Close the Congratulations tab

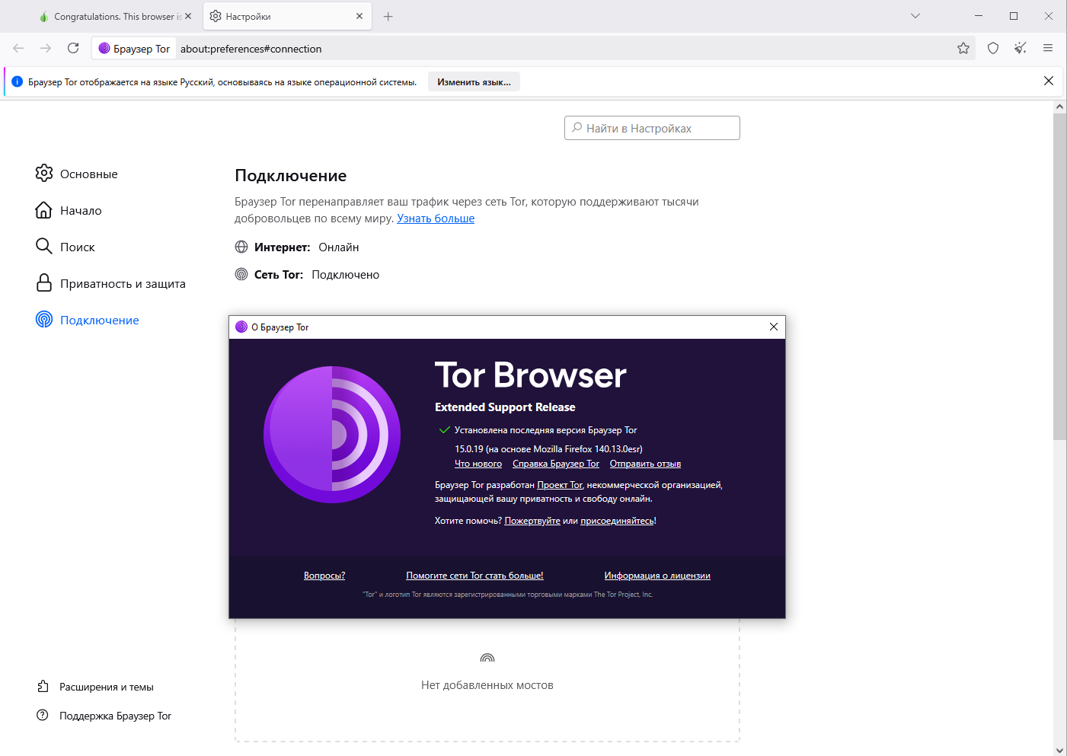click(188, 16)
